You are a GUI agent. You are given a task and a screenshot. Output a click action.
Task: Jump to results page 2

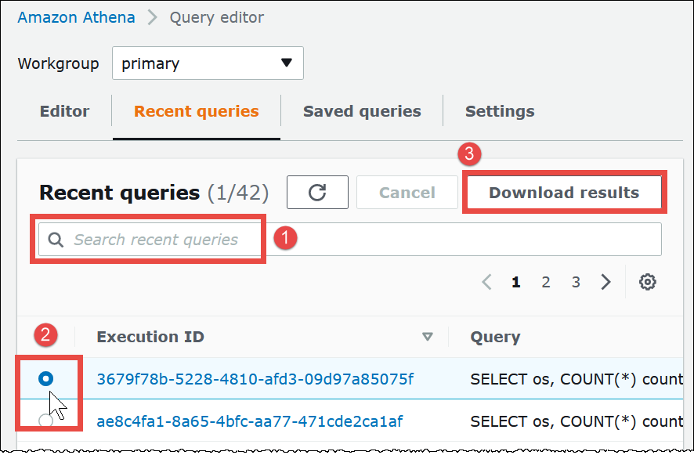[x=546, y=281]
